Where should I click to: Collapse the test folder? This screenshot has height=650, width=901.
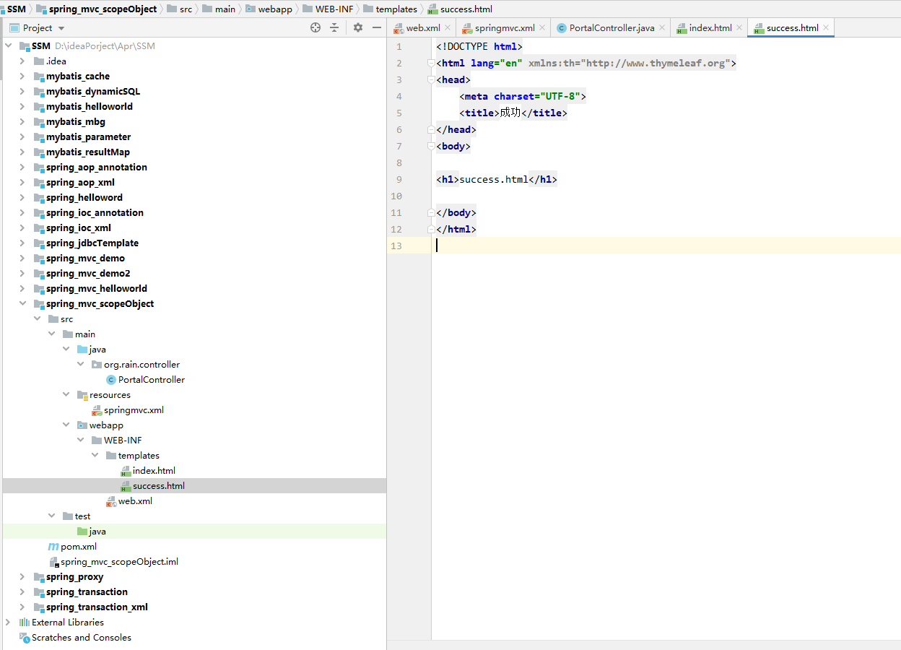click(51, 516)
